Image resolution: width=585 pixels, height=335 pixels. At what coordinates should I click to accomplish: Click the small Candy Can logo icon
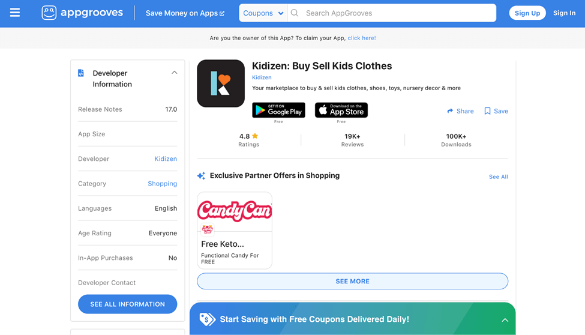(x=208, y=229)
